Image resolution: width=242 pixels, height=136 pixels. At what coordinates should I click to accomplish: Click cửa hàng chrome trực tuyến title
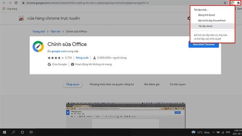click(54, 18)
